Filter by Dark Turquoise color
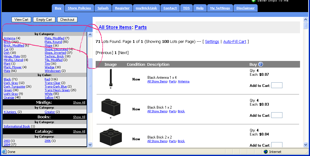This screenshot has width=310, height=156. 15,87
